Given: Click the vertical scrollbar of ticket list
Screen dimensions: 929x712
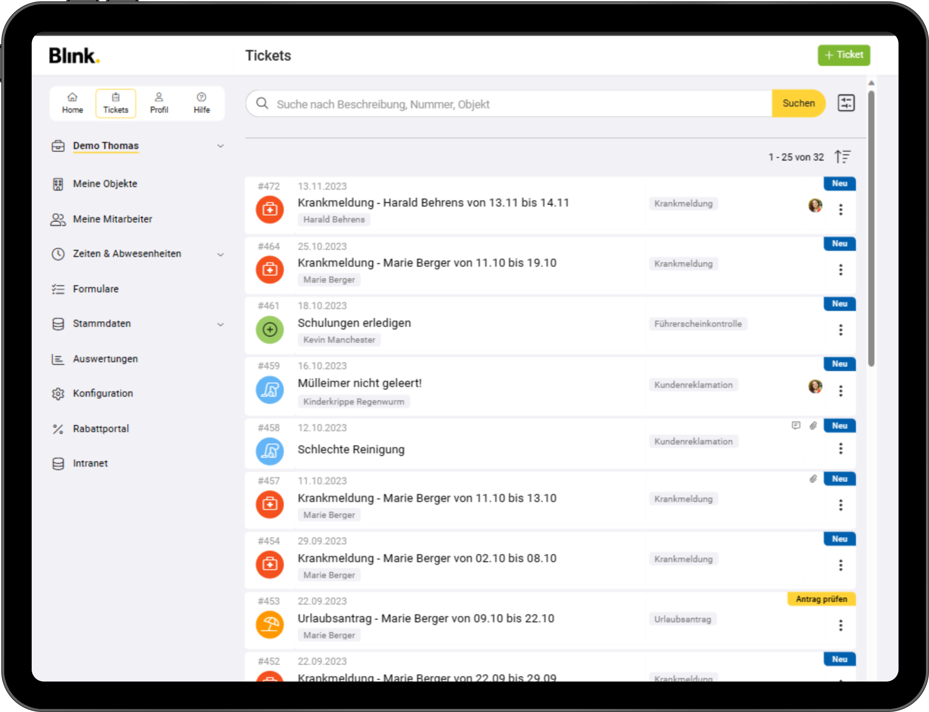Looking at the screenshot, I should [x=871, y=229].
